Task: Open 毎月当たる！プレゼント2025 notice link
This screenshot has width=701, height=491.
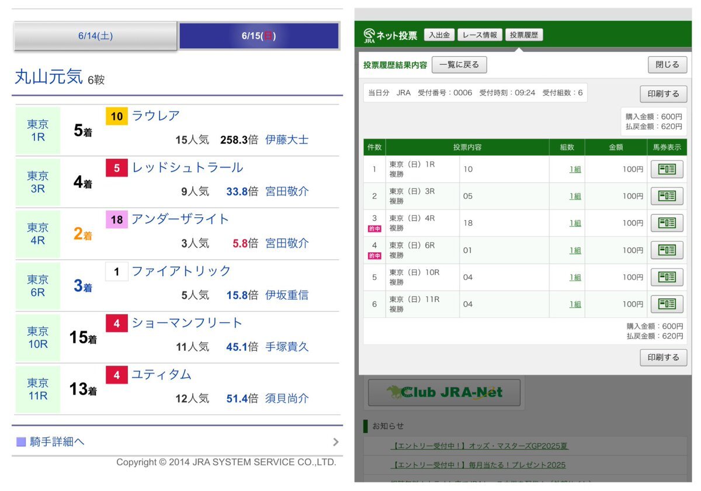Action: click(477, 465)
